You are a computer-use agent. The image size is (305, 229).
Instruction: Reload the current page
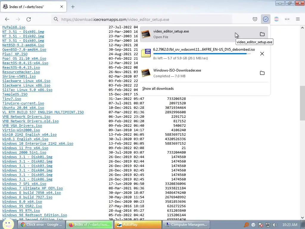pyautogui.click(x=29, y=19)
